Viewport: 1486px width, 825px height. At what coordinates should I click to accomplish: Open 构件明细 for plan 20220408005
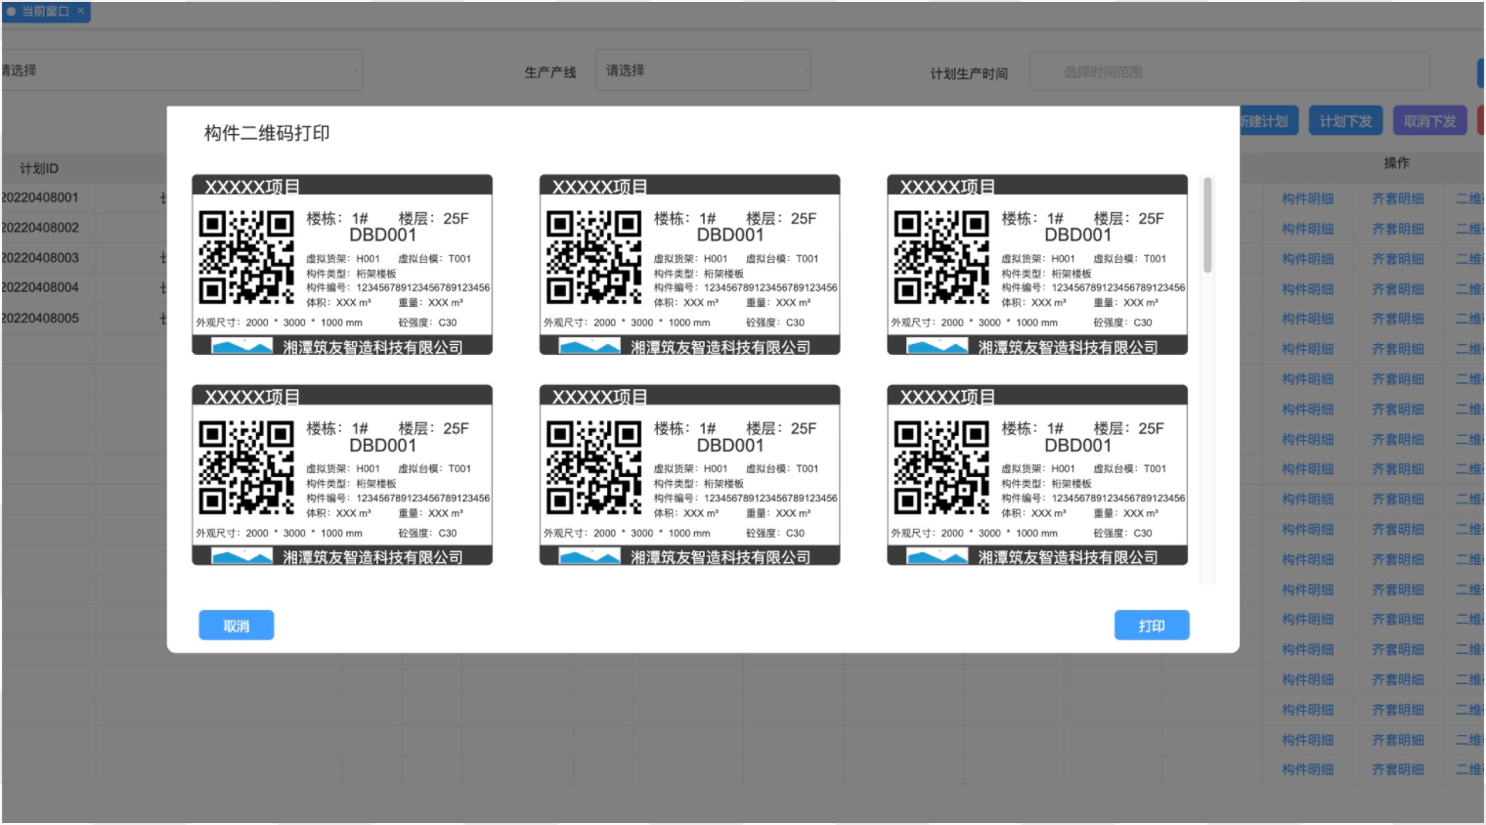[x=1308, y=319]
